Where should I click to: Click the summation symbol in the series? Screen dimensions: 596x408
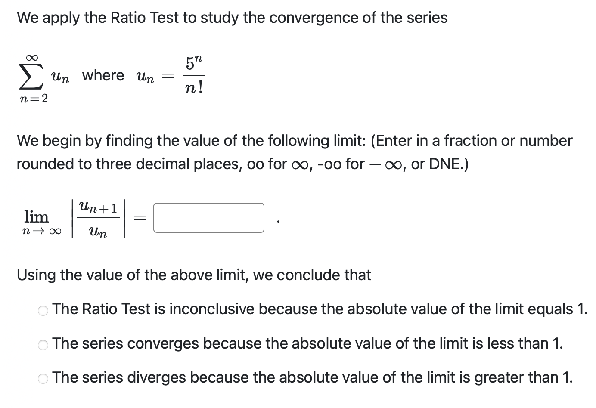click(31, 77)
